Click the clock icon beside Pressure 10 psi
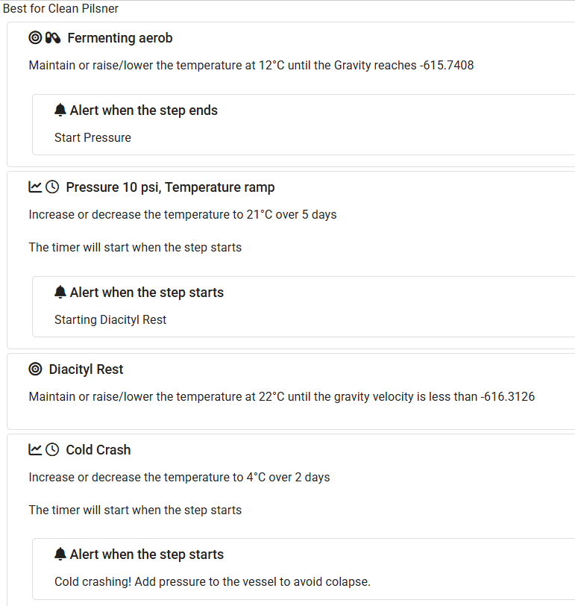 click(x=52, y=187)
